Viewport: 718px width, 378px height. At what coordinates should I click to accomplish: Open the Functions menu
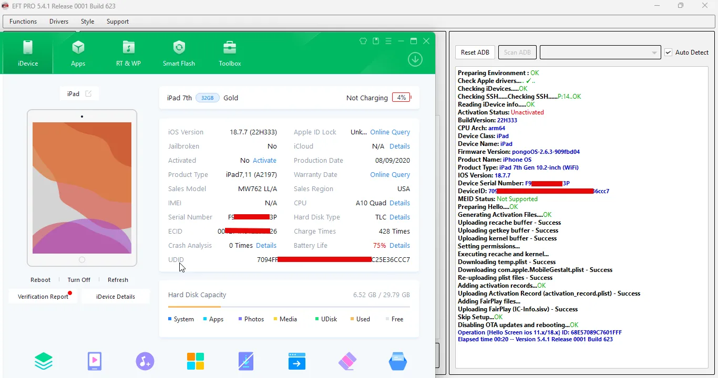click(23, 22)
